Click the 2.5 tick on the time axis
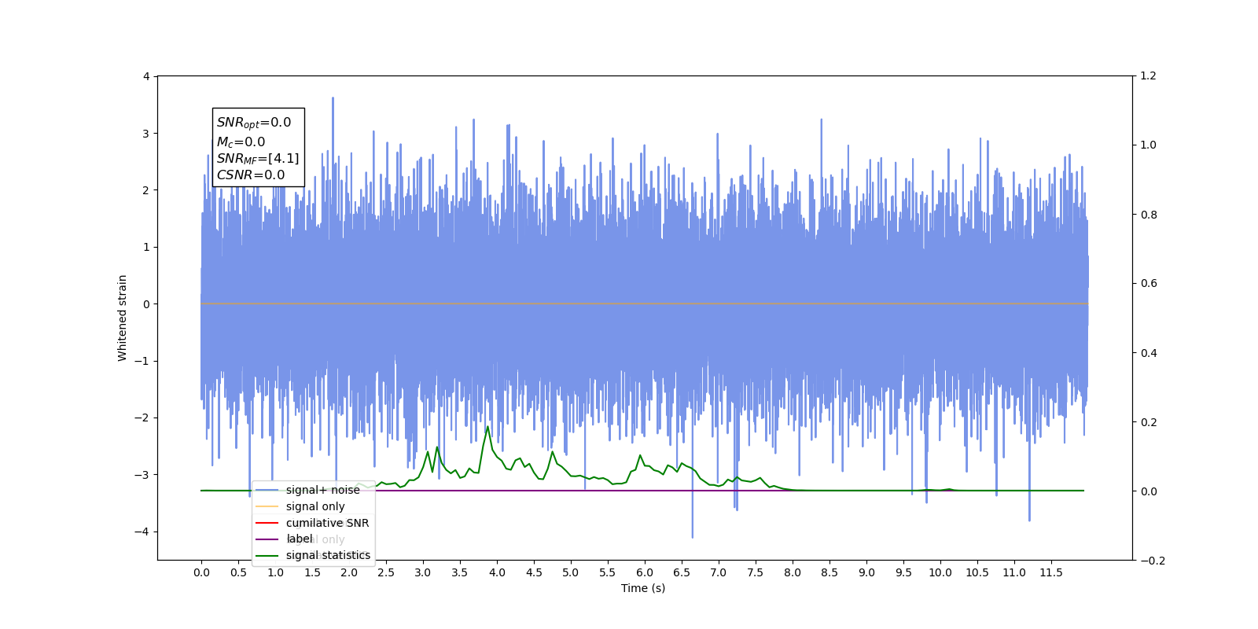 tap(386, 572)
